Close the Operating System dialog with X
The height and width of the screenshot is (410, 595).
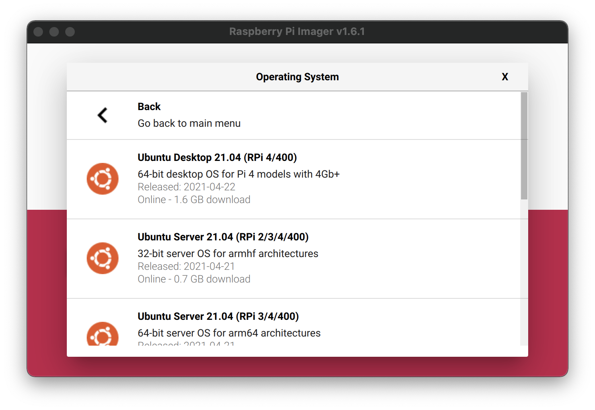coord(505,77)
